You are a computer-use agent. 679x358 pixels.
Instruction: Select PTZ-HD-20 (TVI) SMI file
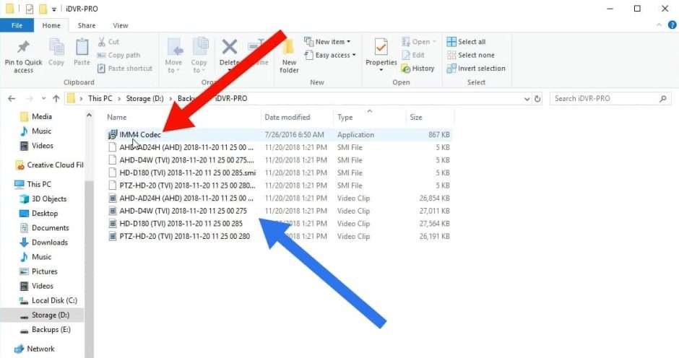click(x=278, y=185)
